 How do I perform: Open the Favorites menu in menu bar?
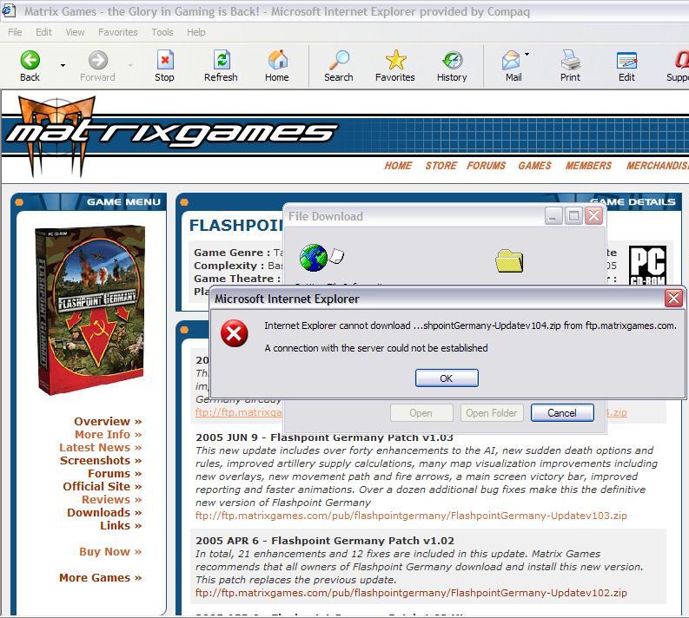tap(118, 32)
